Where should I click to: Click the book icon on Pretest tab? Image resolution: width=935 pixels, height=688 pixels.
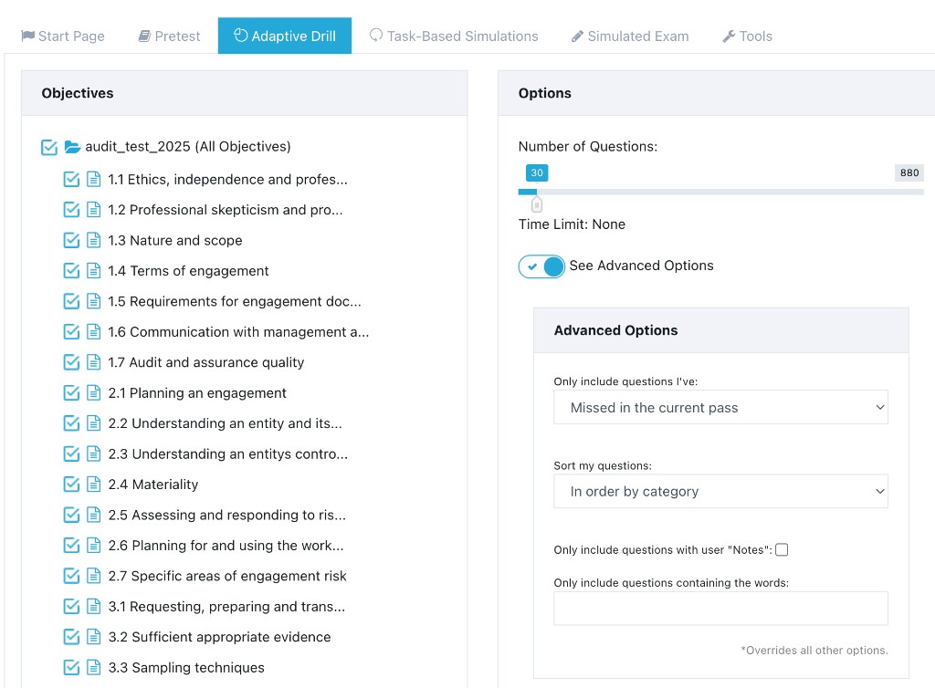(x=144, y=36)
